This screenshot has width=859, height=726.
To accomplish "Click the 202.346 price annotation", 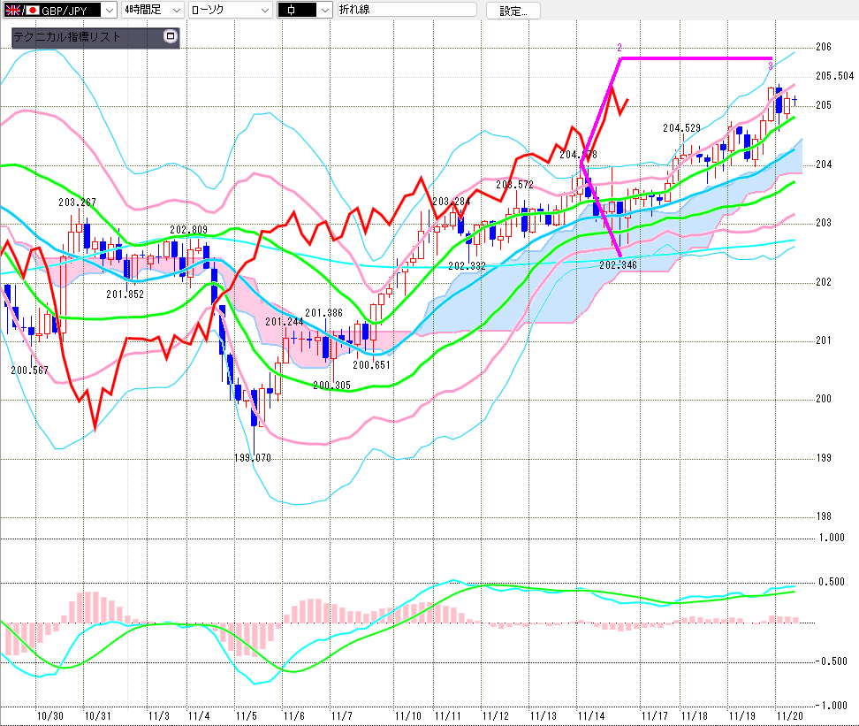I will [618, 264].
